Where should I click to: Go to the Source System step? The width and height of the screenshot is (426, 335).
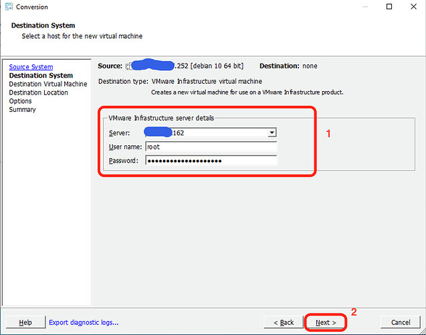coord(31,67)
